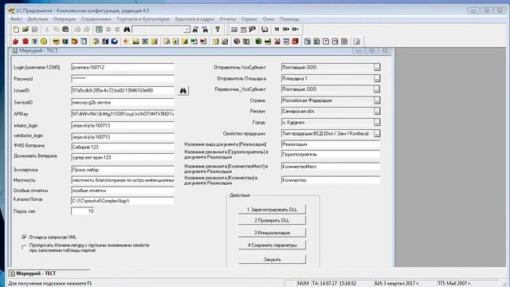
Task: Click the Undo arrow toolbar icon
Action: pos(108,29)
